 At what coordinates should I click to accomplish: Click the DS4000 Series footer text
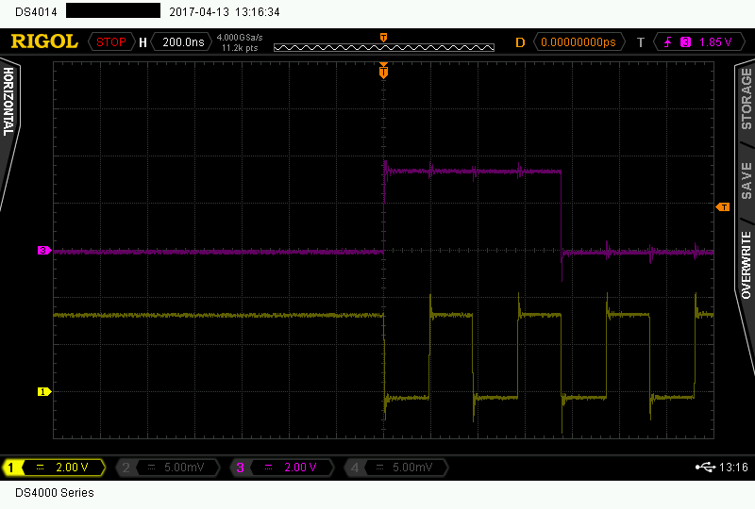(x=55, y=493)
